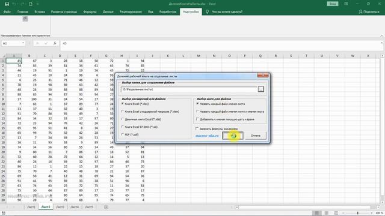Click the zoom in plus icon
The image size is (385, 216).
[372, 213]
